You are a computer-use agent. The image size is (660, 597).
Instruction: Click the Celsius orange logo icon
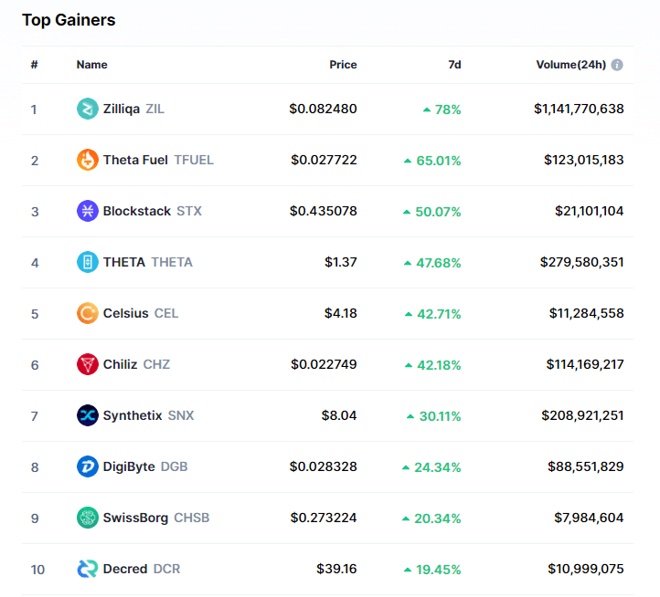87,313
